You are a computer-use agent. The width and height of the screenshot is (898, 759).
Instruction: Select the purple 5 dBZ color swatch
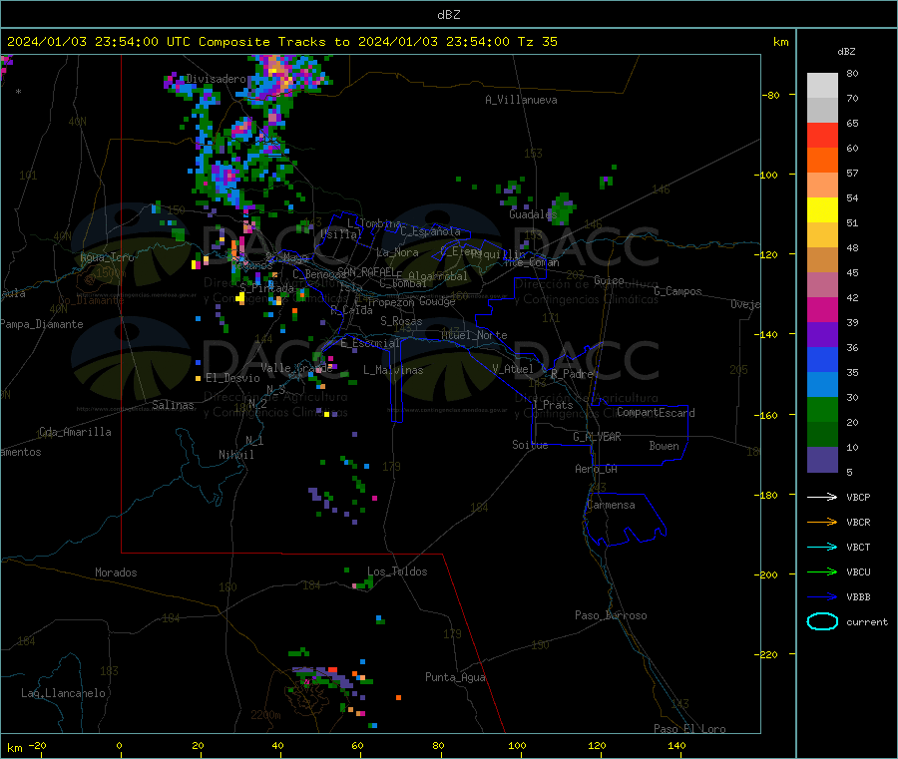click(822, 460)
